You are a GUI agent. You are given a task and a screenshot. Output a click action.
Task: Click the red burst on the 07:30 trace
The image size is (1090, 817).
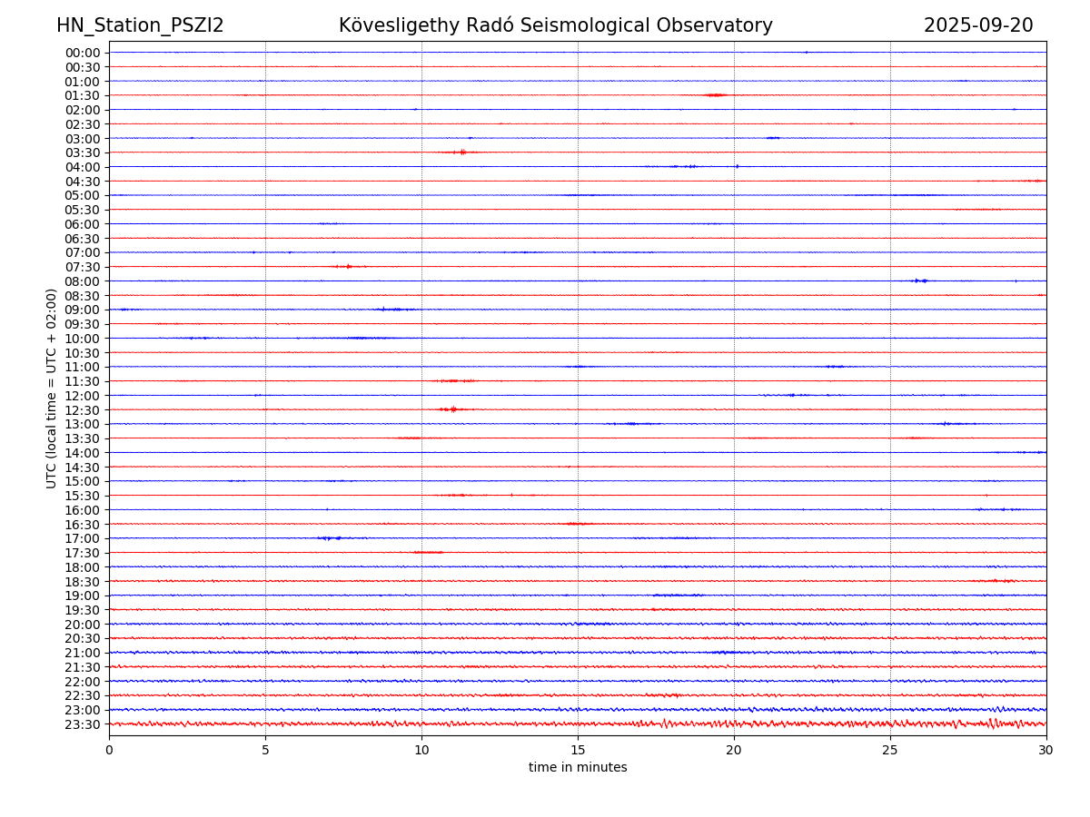tap(348, 266)
